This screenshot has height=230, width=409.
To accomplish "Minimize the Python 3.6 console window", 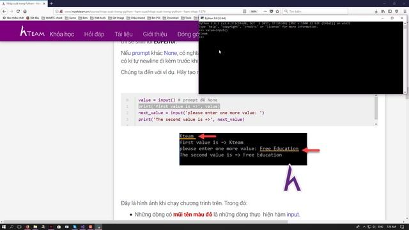I will pyautogui.click(x=382, y=19).
